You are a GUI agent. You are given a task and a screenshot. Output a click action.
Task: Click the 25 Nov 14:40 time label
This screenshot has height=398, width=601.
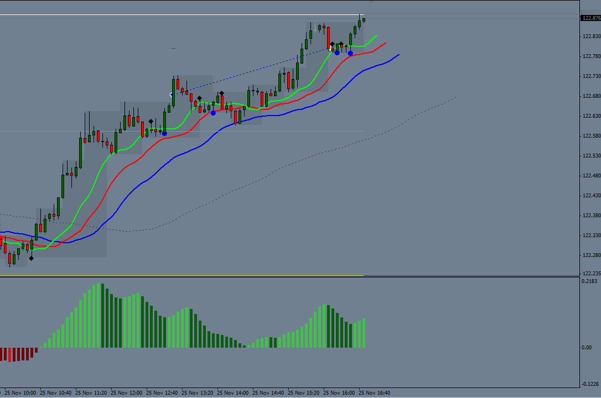click(x=268, y=393)
